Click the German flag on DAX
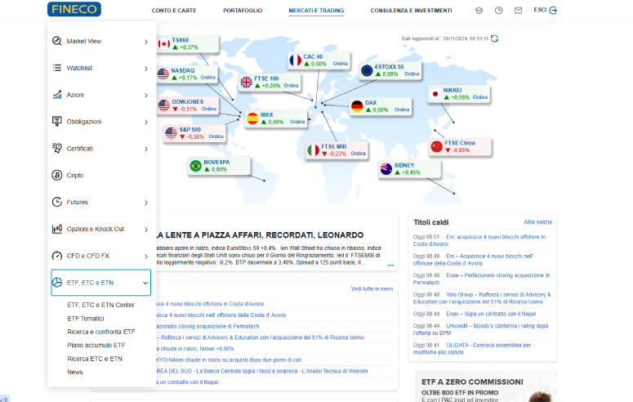The image size is (633, 402). [x=357, y=106]
